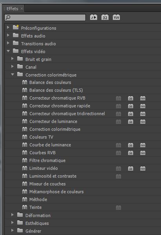Image resolution: width=161 pixels, height=235 pixels.
Task: Expand the Bruit et grain folder
Action: tap(13, 59)
